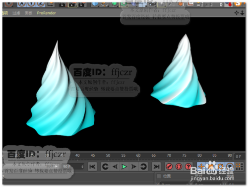The height and width of the screenshot is (187, 248).
Task: Open render settings clapperboard icon
Action: coord(81,4)
